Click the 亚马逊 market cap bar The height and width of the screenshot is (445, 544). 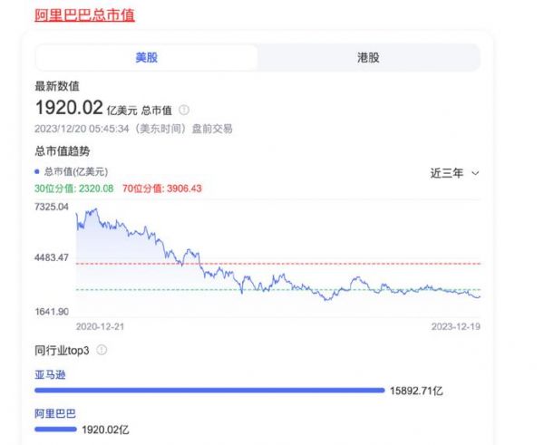tap(209, 391)
